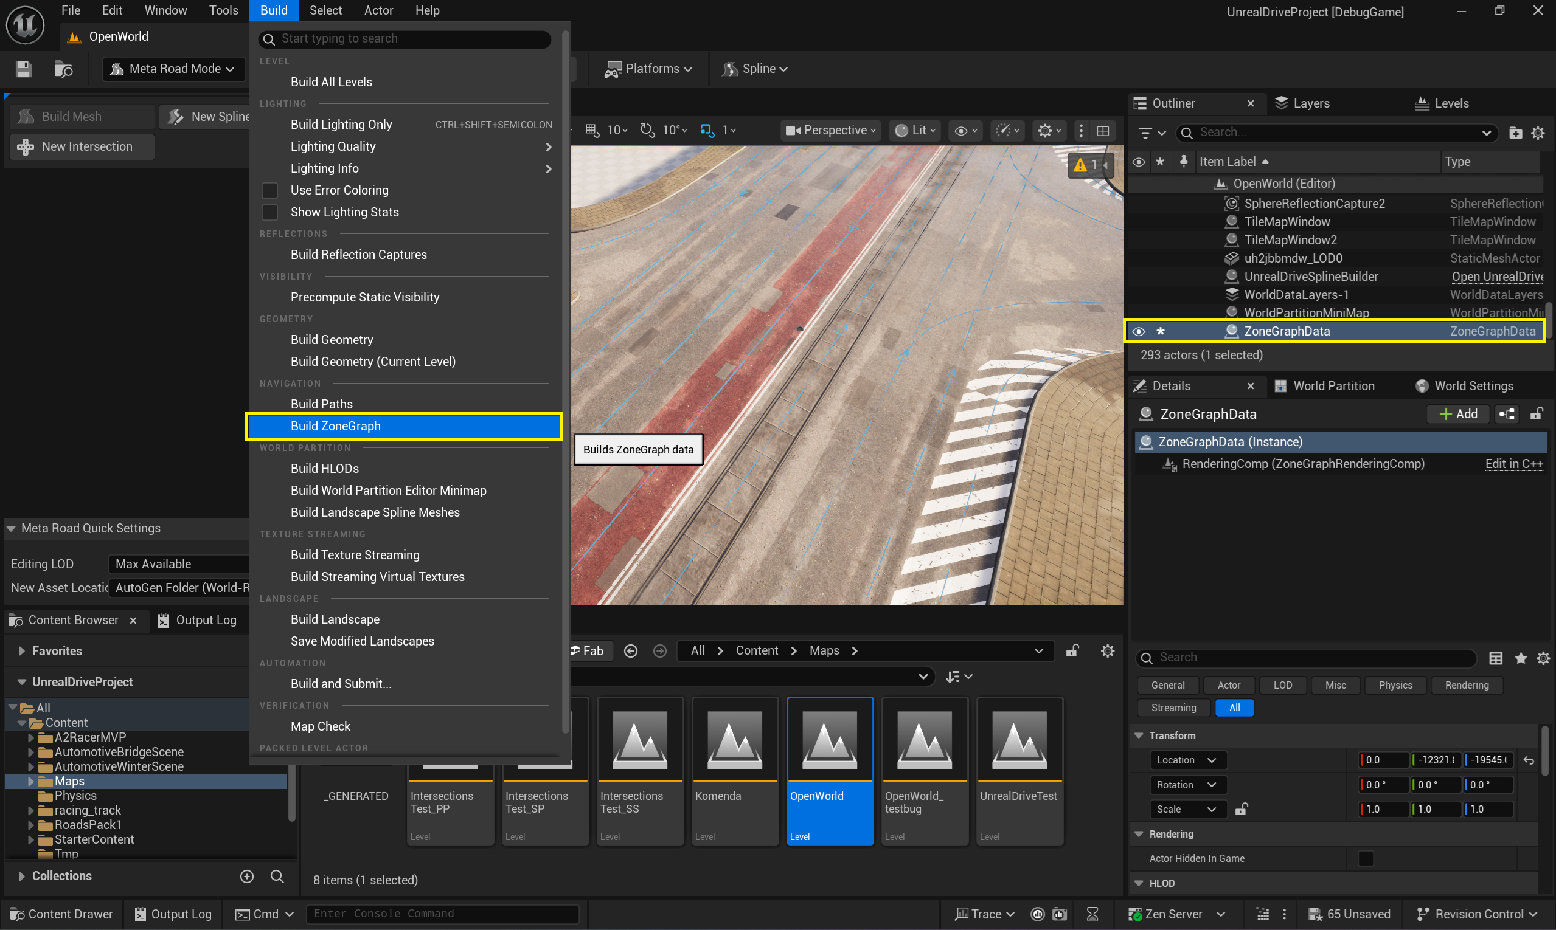Click the Edit in C++ link
The image size is (1556, 930).
(1513, 464)
